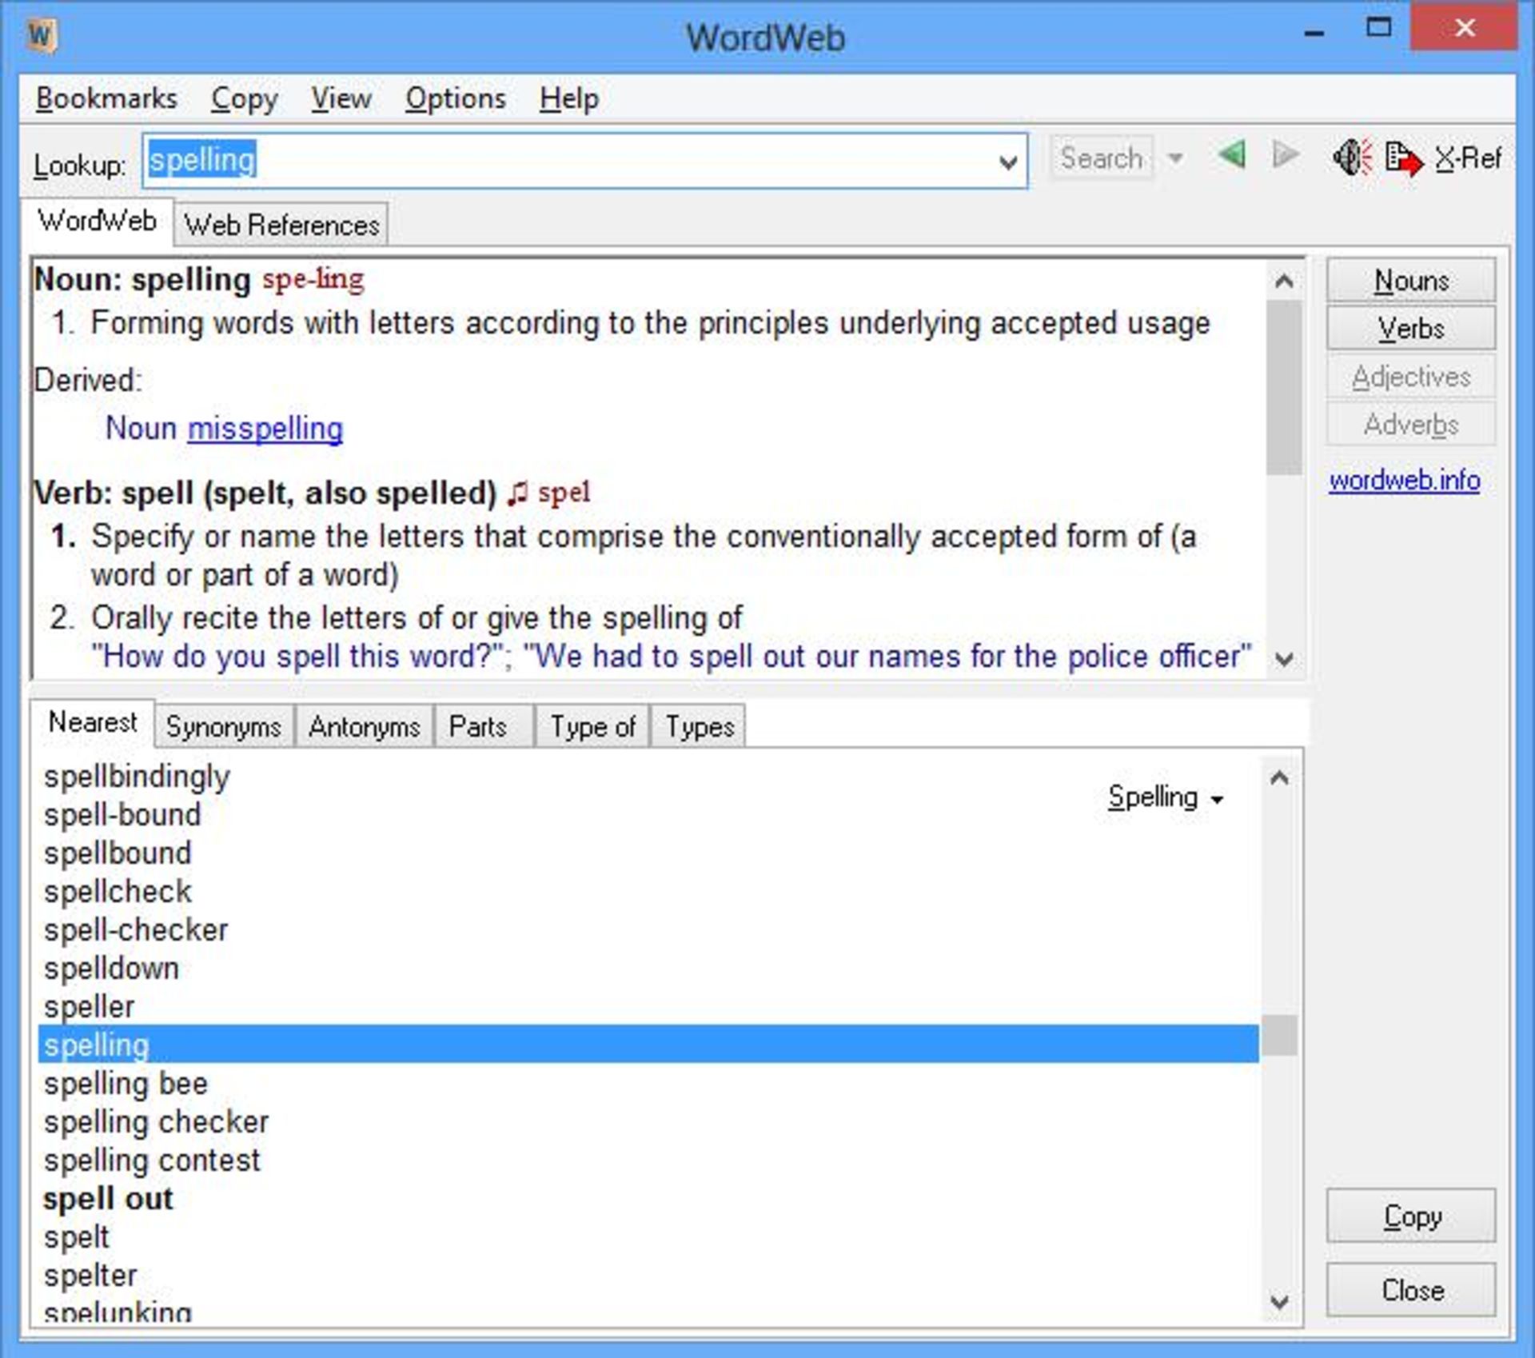Maximize the WordWeb window

(x=1378, y=29)
